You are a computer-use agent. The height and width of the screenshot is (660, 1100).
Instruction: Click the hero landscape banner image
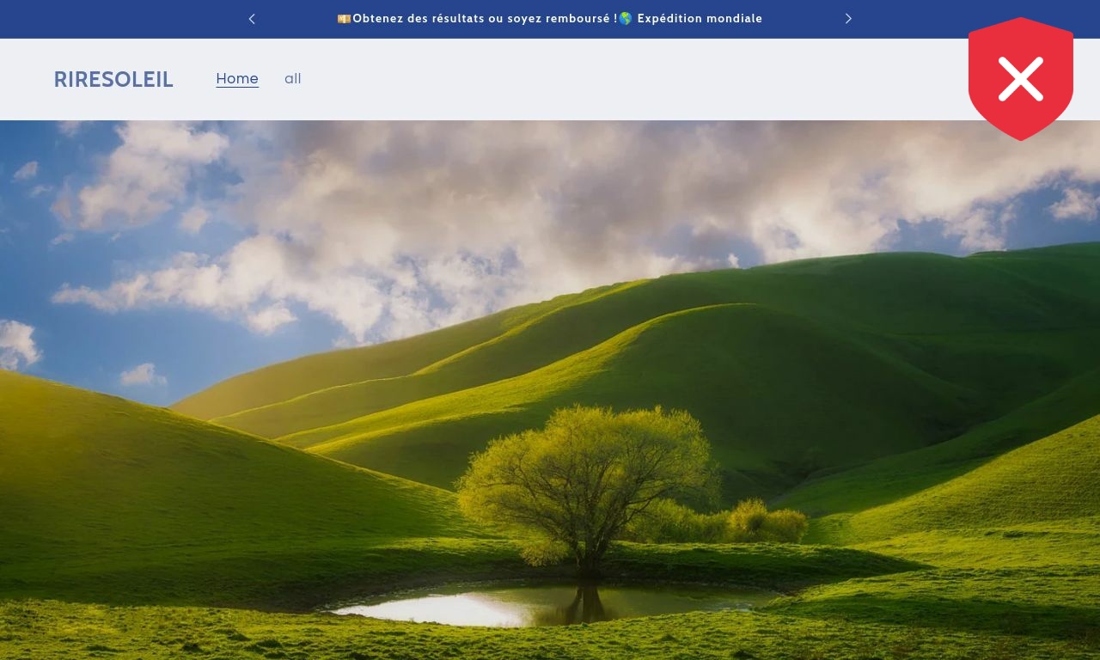[550, 390]
